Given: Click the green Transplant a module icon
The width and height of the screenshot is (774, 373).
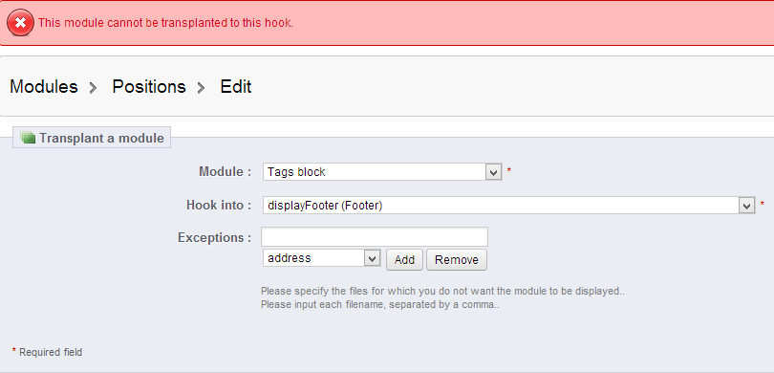Looking at the screenshot, I should click(28, 139).
